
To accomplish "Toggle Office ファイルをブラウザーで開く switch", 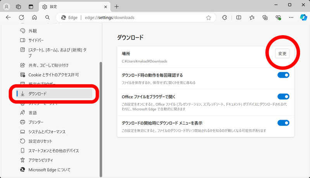I will point(283,96).
